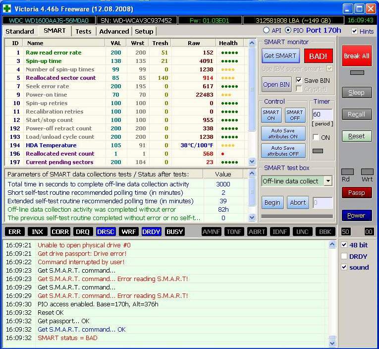379x349 pixels.
Task: Click the Wrt activity indicator lamp
Action: tap(367, 172)
